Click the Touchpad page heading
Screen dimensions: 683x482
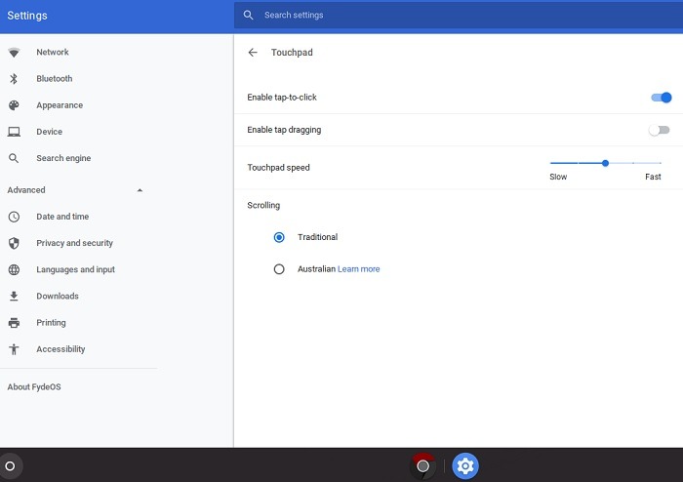tap(292, 53)
